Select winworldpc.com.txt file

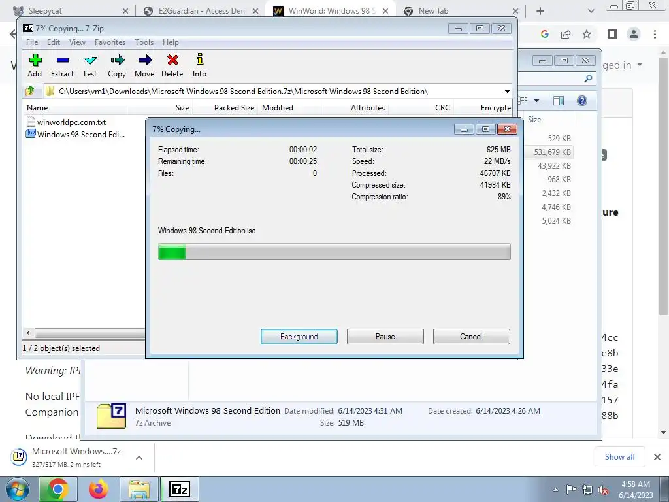point(67,122)
